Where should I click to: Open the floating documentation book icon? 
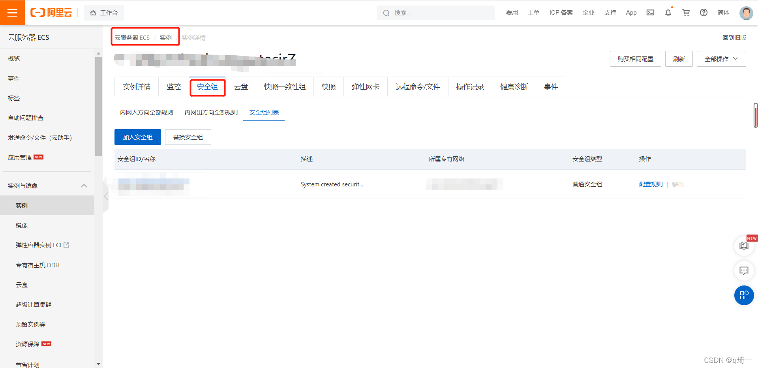744,246
